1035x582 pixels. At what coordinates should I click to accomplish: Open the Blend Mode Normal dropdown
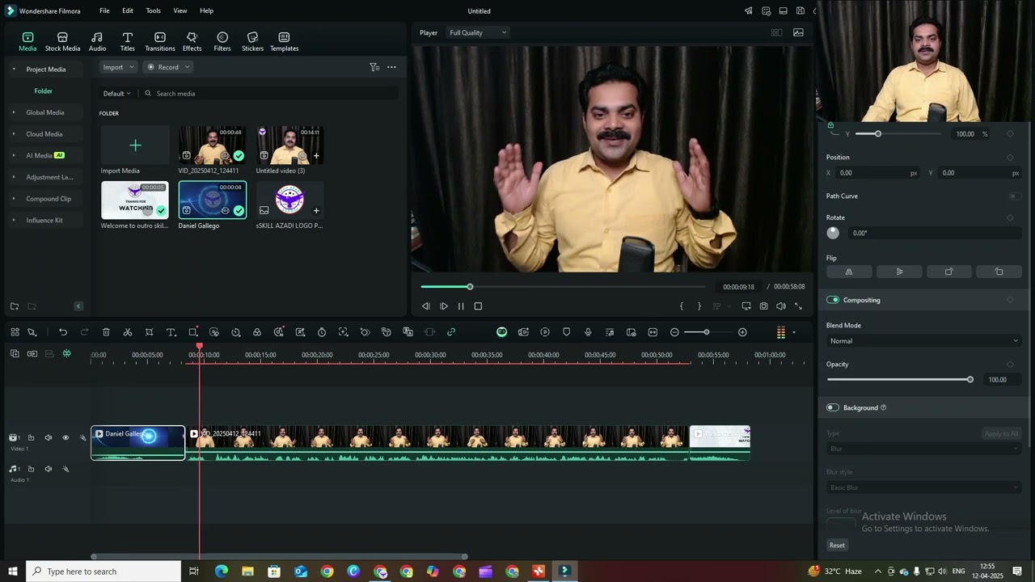923,341
